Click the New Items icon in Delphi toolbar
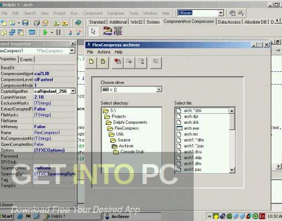The width and height of the screenshot is (282, 221). (x=4, y=23)
